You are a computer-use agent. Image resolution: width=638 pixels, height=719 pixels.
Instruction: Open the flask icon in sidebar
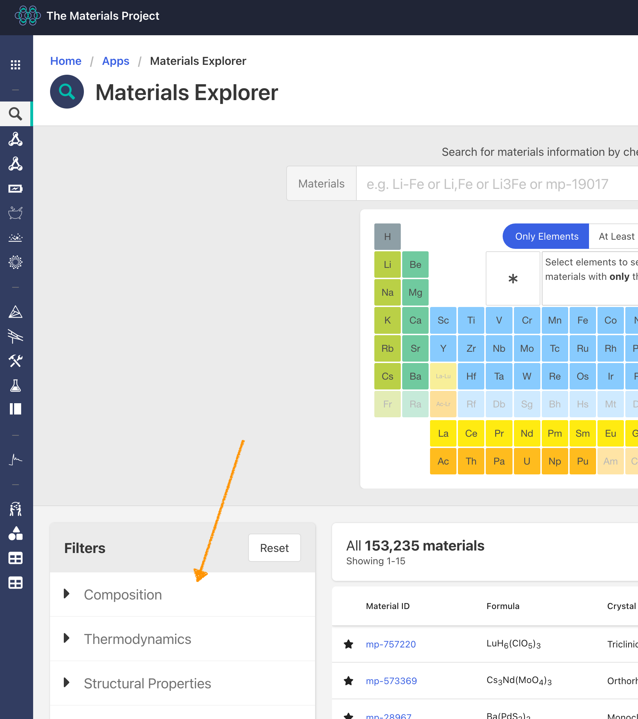16,386
